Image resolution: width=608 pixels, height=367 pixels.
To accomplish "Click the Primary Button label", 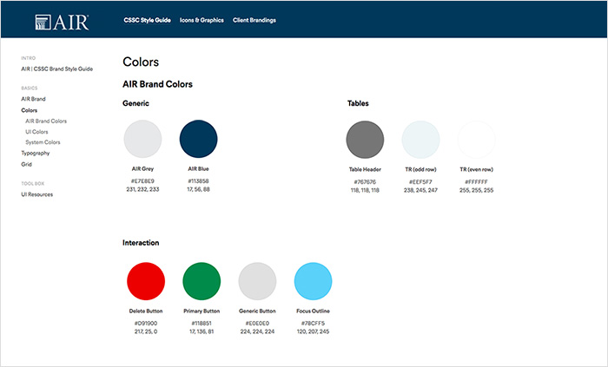I will click(x=202, y=311).
